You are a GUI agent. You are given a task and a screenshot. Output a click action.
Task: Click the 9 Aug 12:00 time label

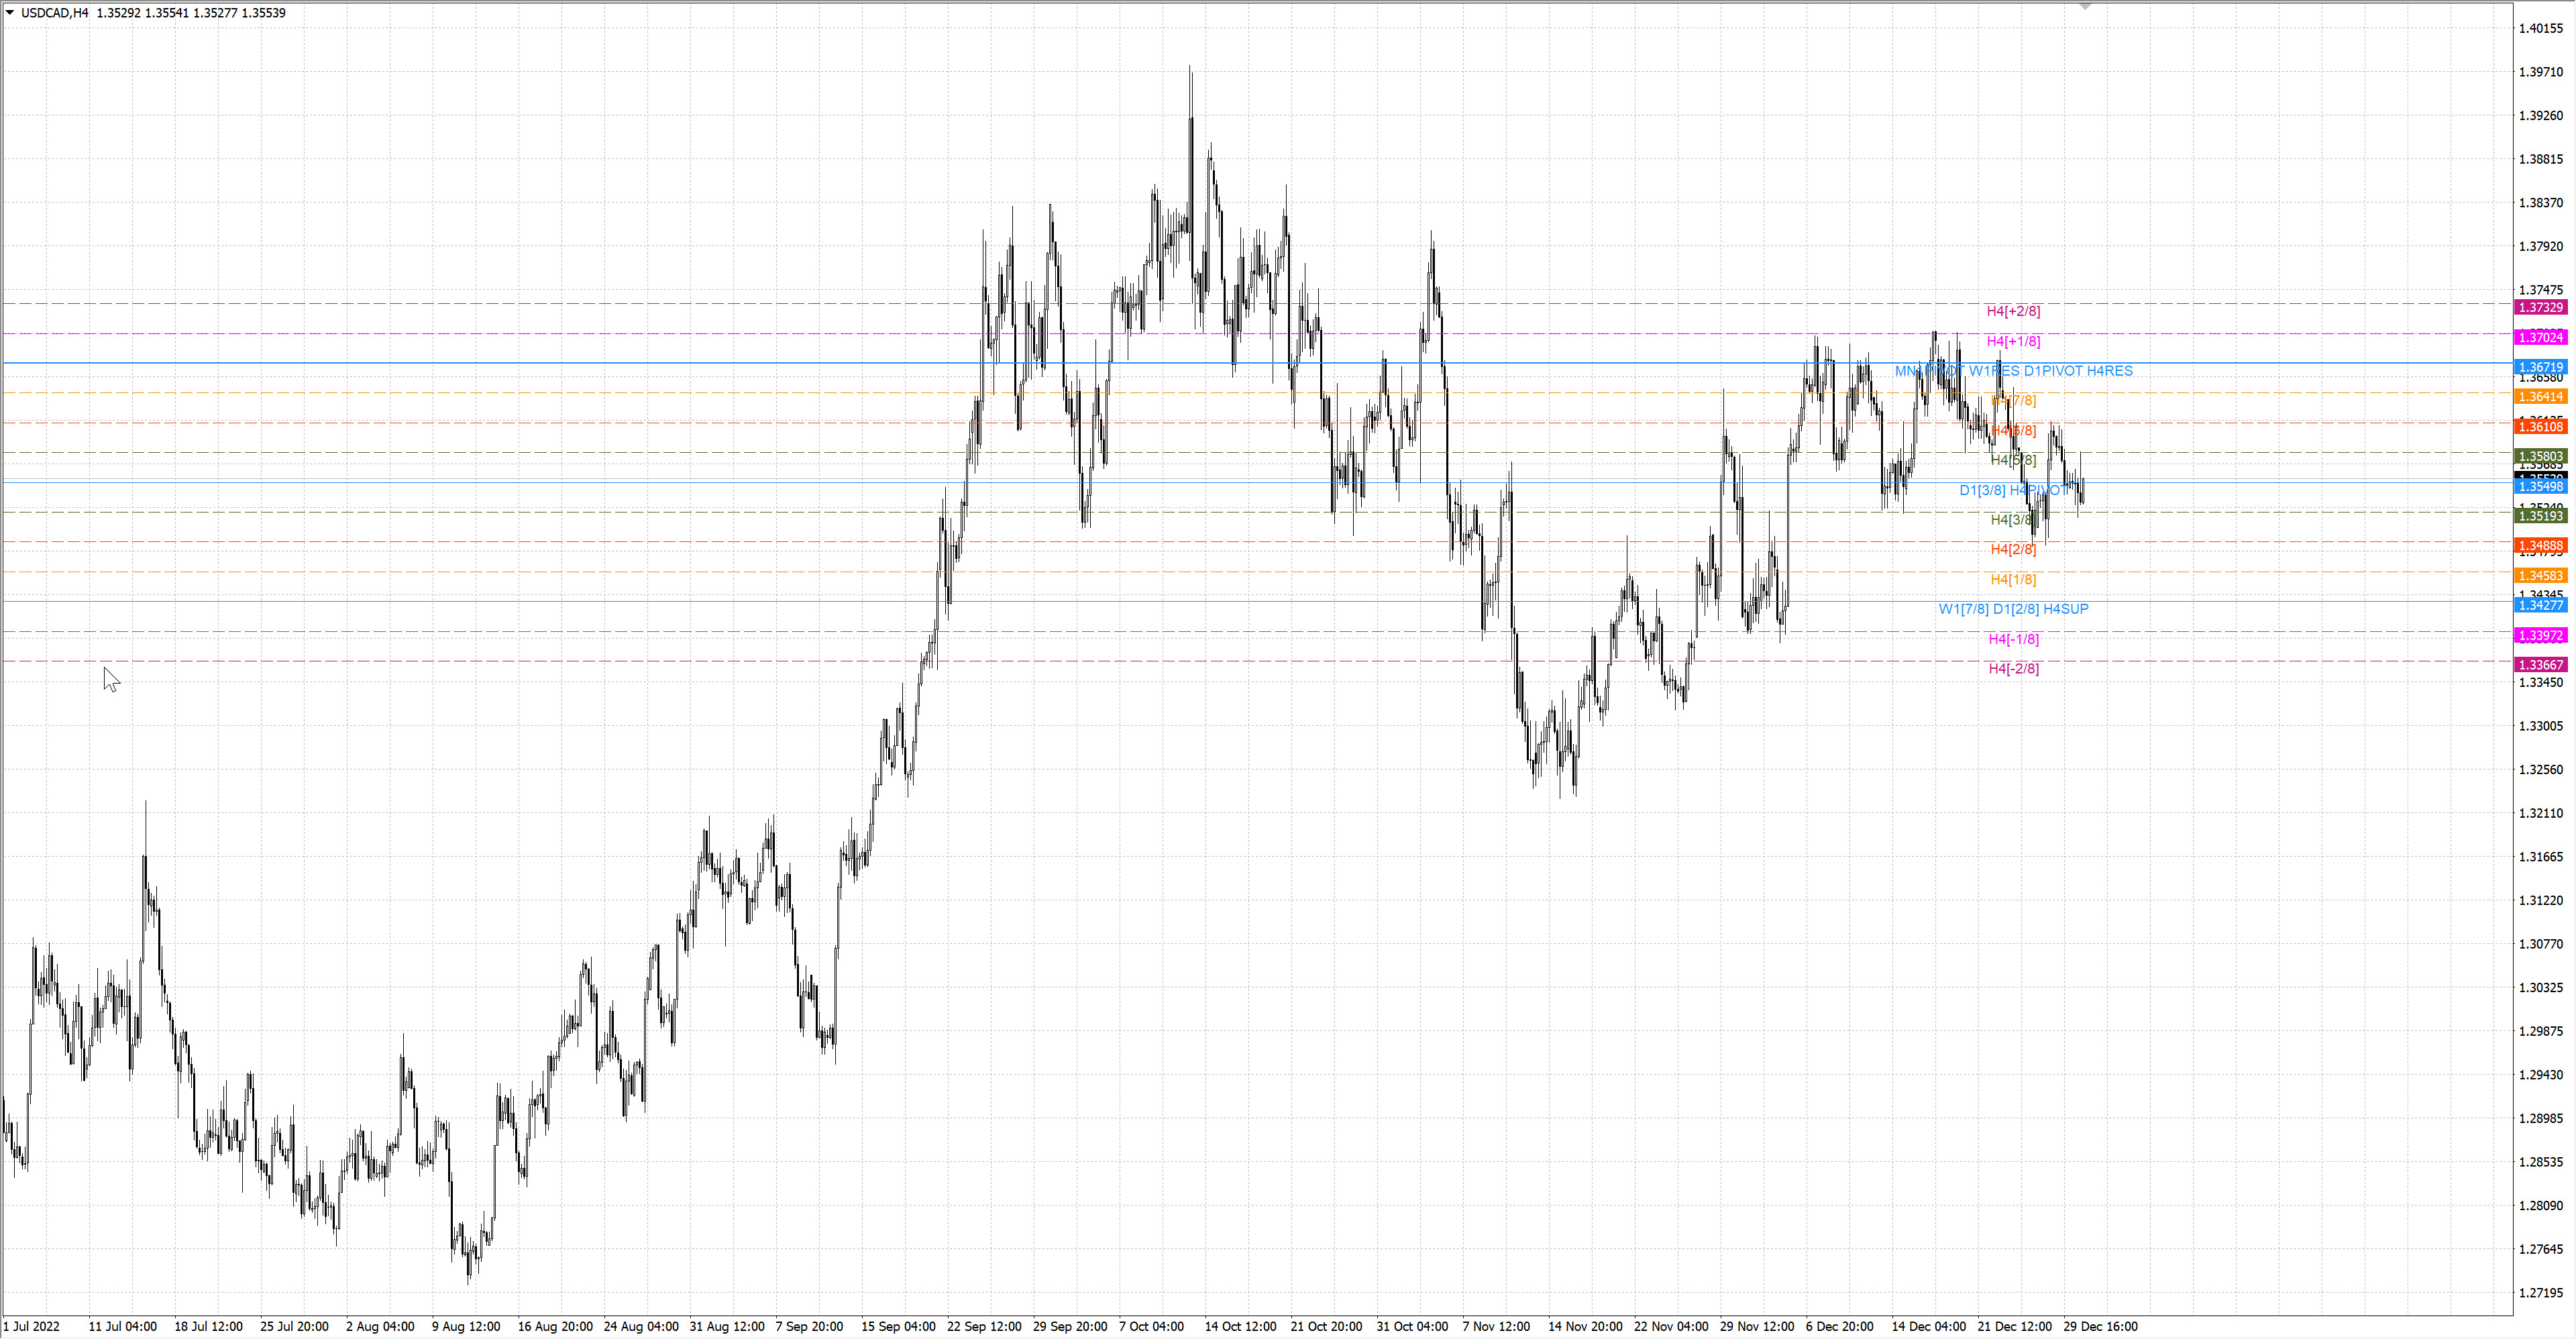466,1327
